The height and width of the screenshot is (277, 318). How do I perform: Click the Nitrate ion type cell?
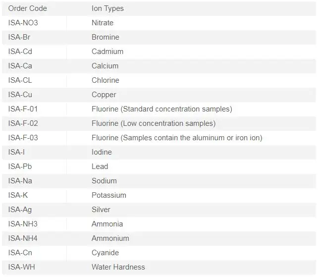click(103, 23)
